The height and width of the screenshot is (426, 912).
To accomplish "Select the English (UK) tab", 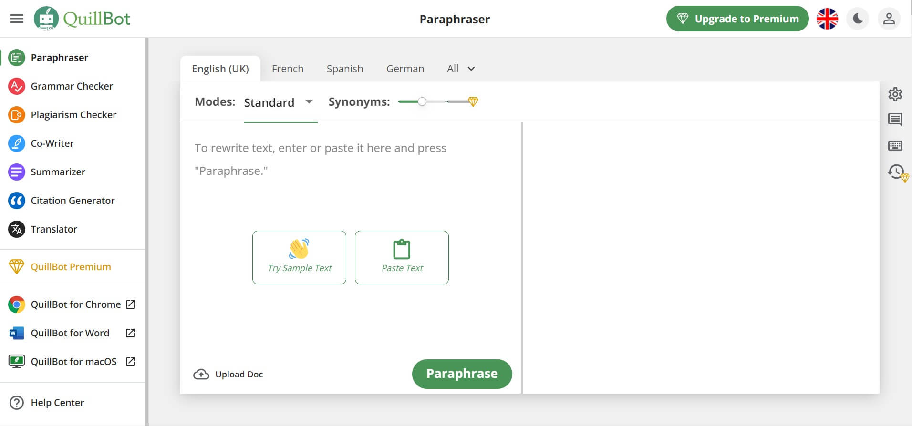I will point(220,69).
